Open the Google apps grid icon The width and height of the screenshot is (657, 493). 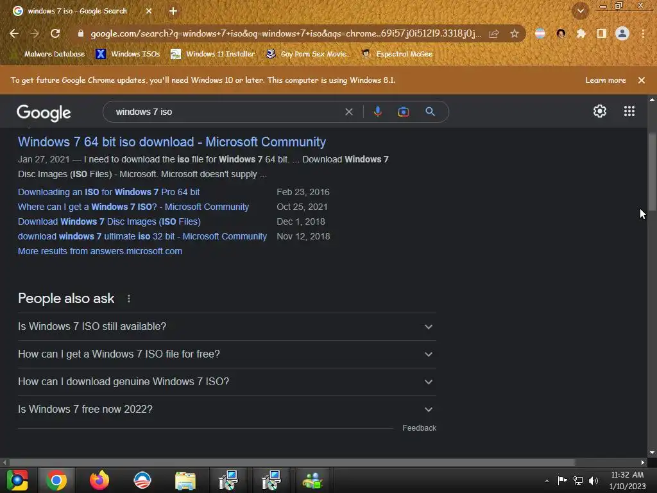click(x=629, y=111)
